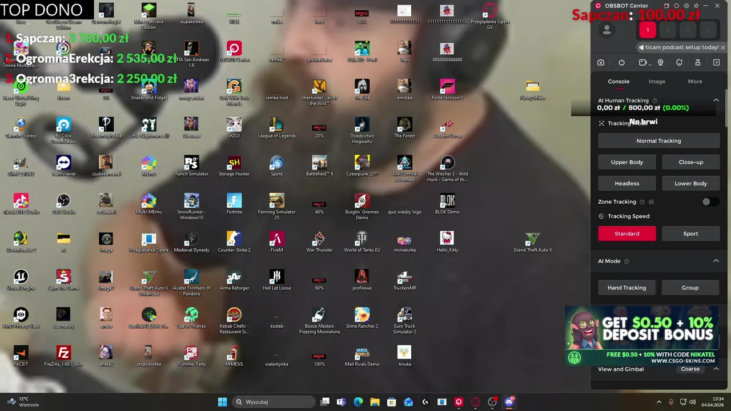Click the OBSBOT power standby icon
This screenshot has width=731, height=411.
pos(621,63)
